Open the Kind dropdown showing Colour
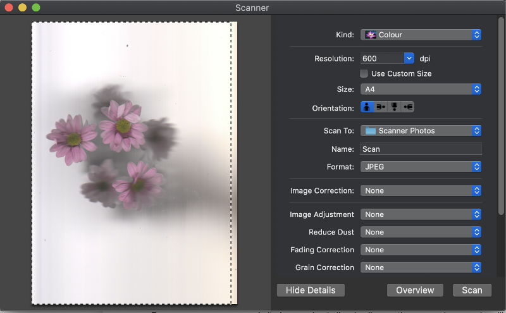 (x=421, y=35)
